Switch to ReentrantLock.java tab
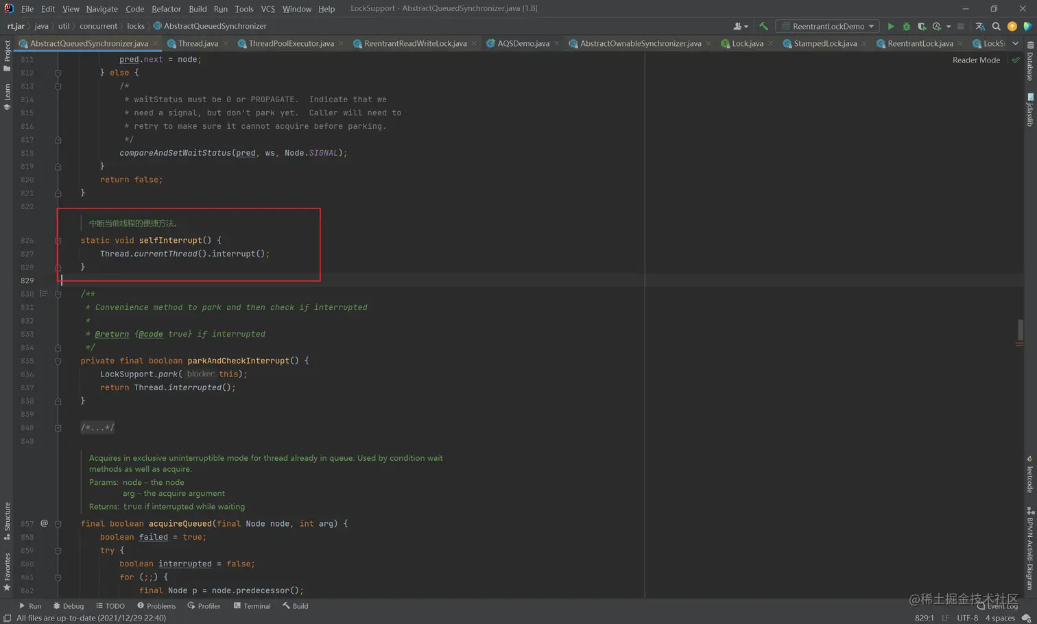Screen dimensions: 1037x624 [920, 43]
